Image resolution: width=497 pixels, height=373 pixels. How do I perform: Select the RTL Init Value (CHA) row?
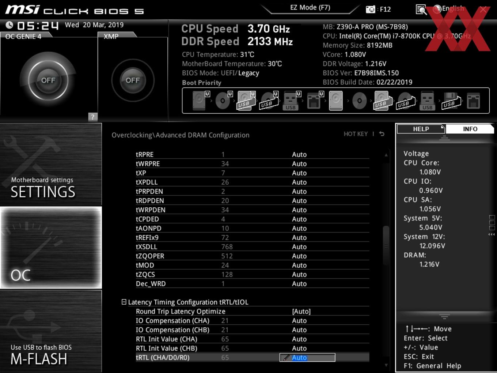tap(252, 339)
